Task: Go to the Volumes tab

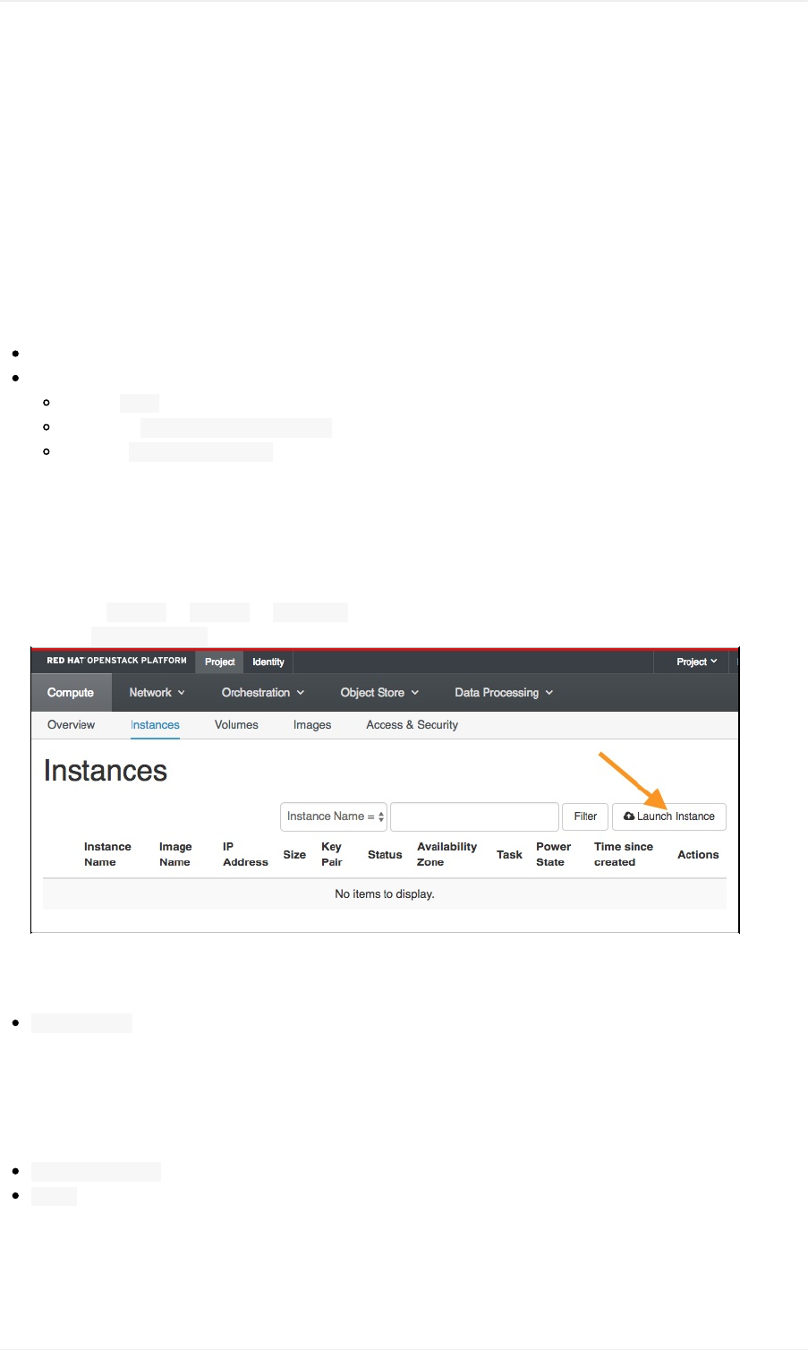Action: (236, 725)
